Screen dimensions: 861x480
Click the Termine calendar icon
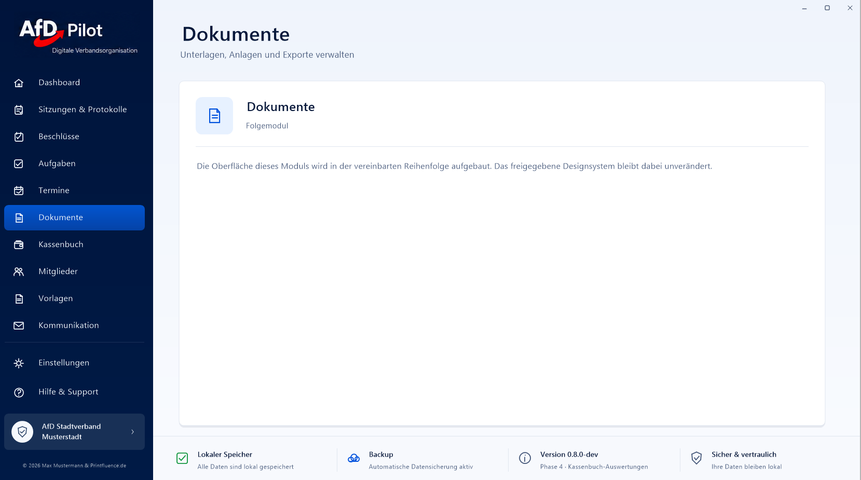[x=19, y=191]
